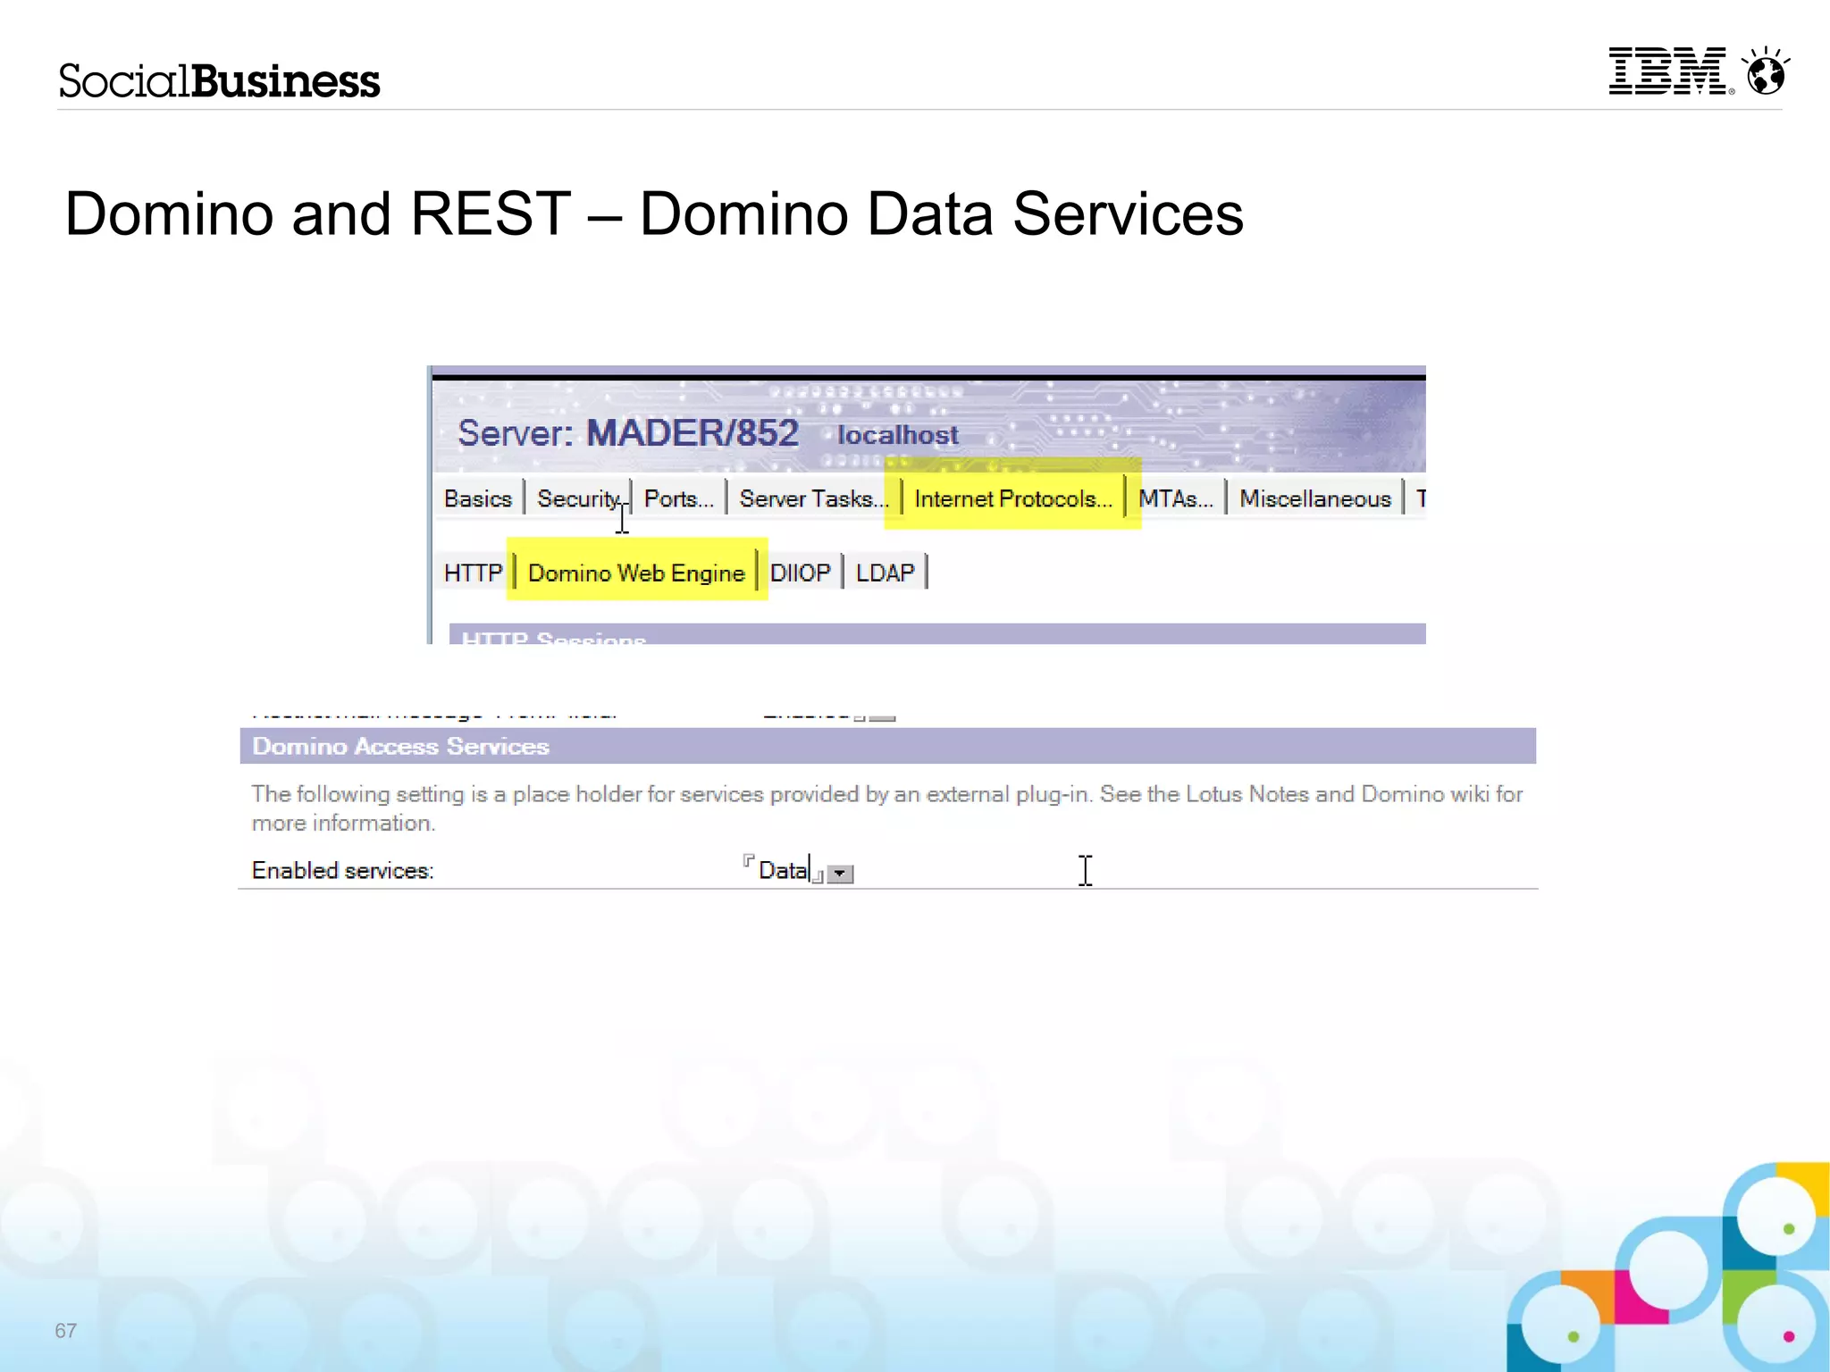Select the HTTP sub-tab
Viewport: 1830px width, 1372px height.
click(474, 573)
